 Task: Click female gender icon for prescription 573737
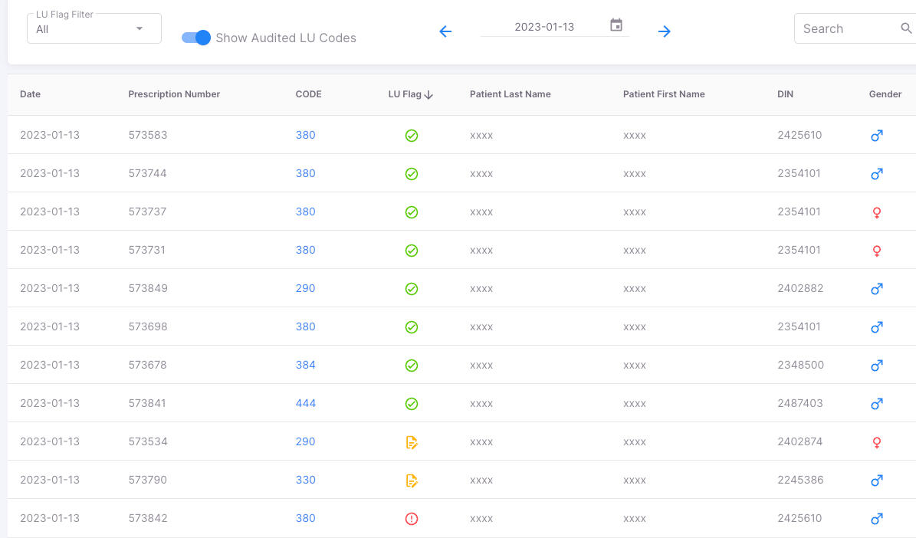(877, 212)
